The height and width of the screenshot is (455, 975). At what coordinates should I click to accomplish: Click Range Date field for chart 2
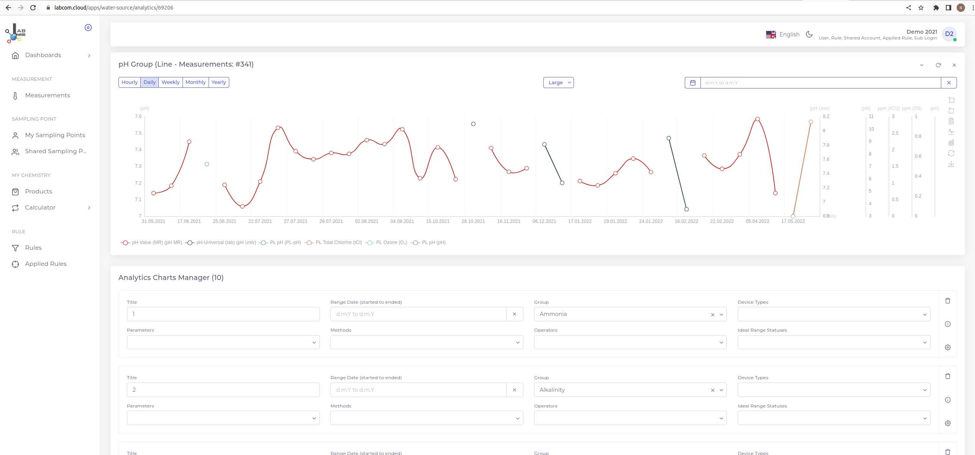[418, 390]
